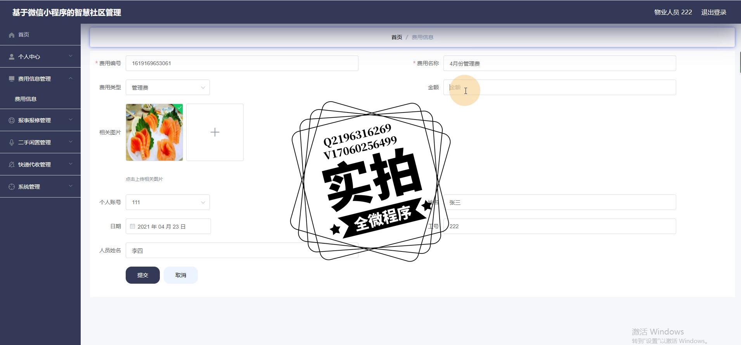The image size is (741, 345).
Task: Open 二手闲置管理 menu item
Action: click(x=40, y=142)
